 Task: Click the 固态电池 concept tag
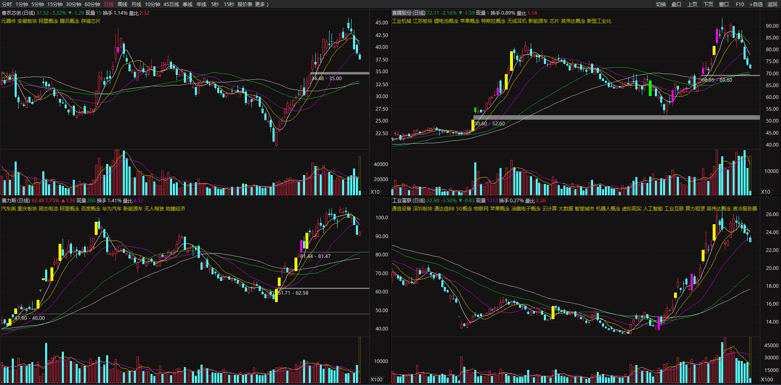(x=48, y=209)
